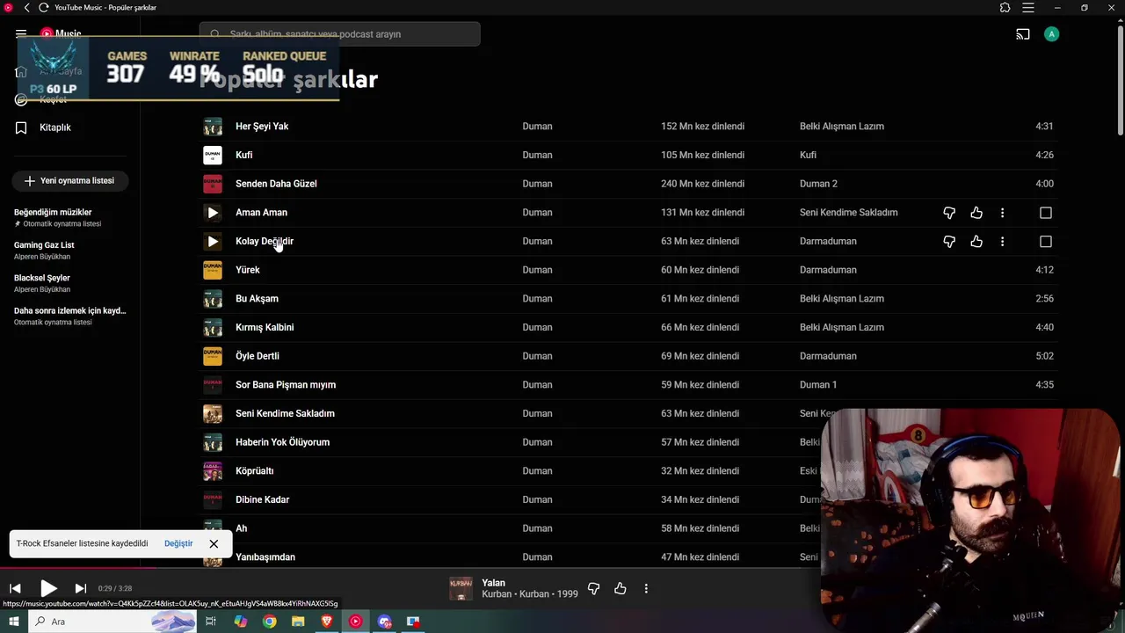Screen dimensions: 1125x633
Task: Skip to the next track
Action: 80,588
